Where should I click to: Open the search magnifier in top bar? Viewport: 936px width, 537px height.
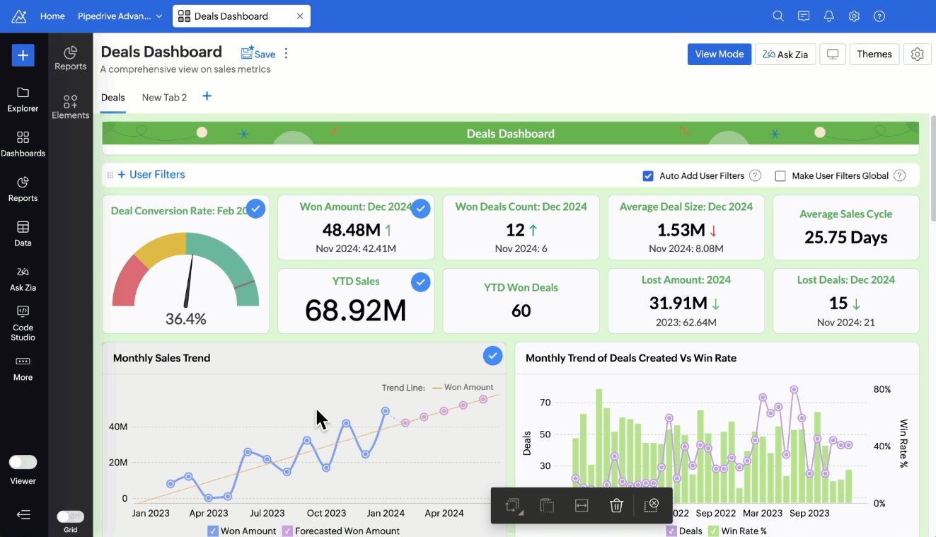[x=778, y=16]
